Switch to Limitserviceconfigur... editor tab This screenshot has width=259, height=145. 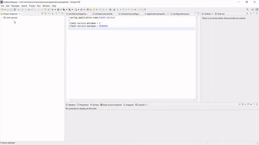(129, 14)
